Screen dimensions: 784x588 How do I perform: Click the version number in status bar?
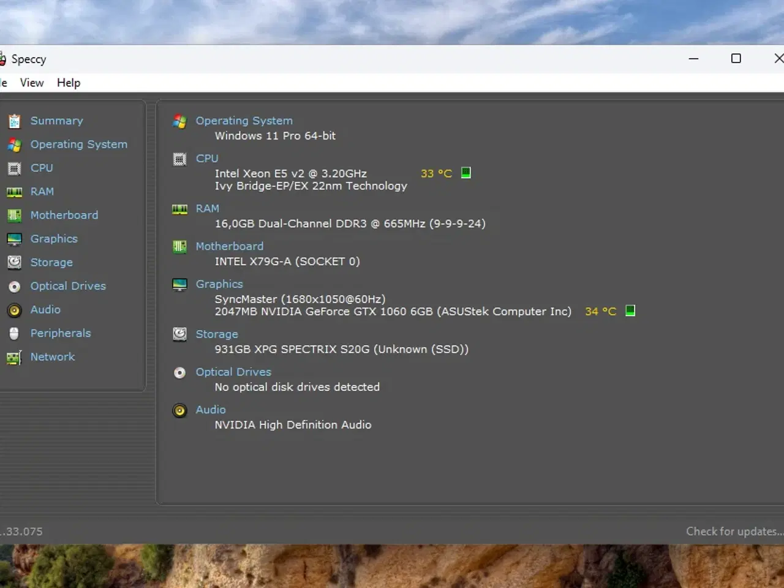(21, 532)
